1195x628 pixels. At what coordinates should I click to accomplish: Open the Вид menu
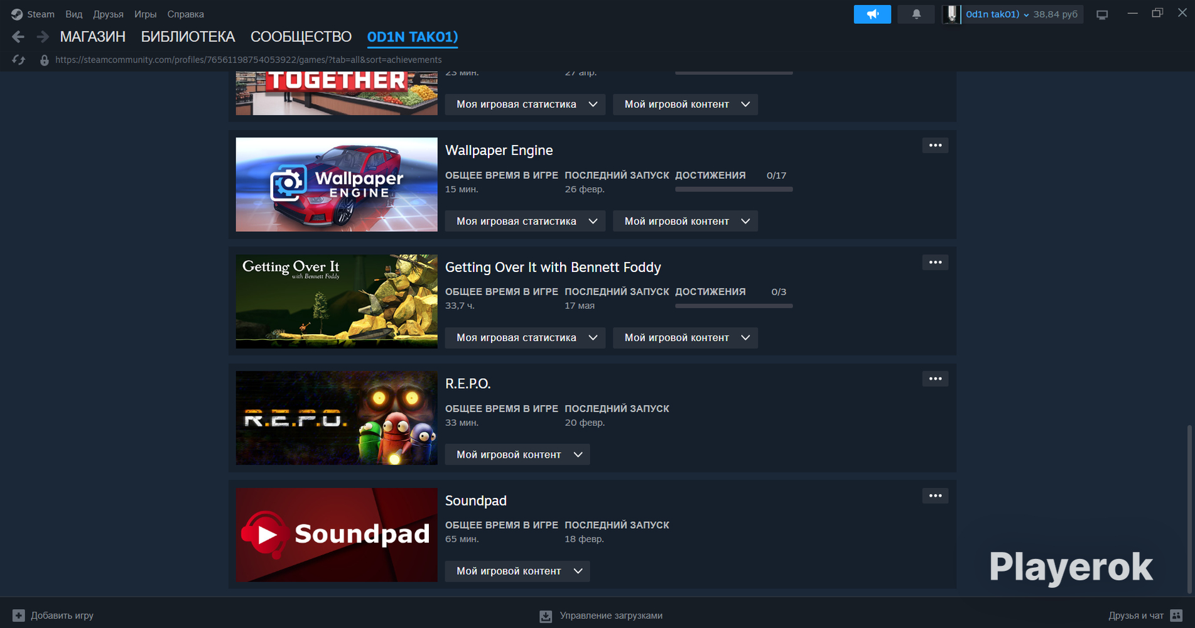(x=74, y=14)
